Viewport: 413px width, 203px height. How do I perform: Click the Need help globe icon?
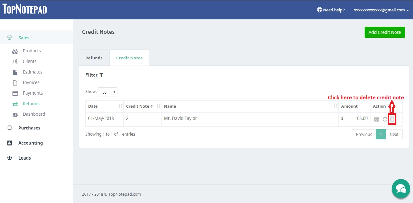click(x=319, y=10)
